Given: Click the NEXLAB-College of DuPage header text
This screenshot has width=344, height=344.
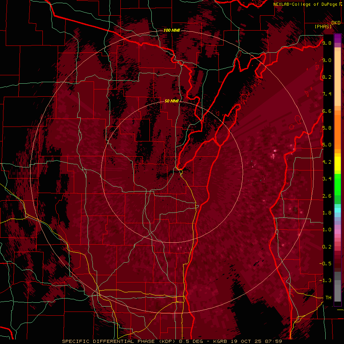Looking at the screenshot, I should (305, 4).
